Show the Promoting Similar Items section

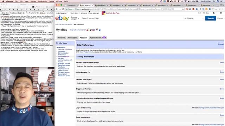tap(221, 98)
